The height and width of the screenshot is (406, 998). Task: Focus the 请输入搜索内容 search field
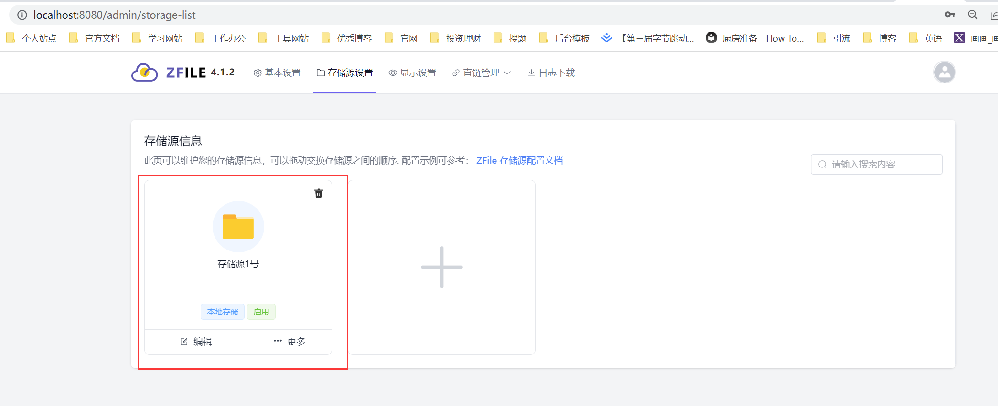coord(877,165)
